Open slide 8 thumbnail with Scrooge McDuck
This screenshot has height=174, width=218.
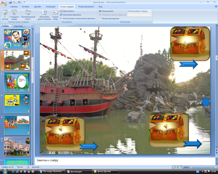point(17,103)
